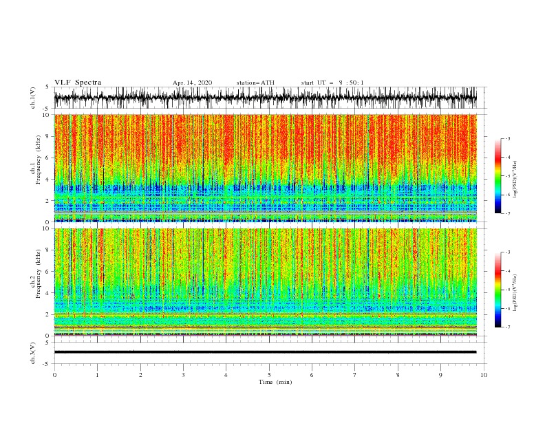545x421 pixels.
Task: Click the ch.2 spectrogram color scale bar
Action: tap(498, 290)
